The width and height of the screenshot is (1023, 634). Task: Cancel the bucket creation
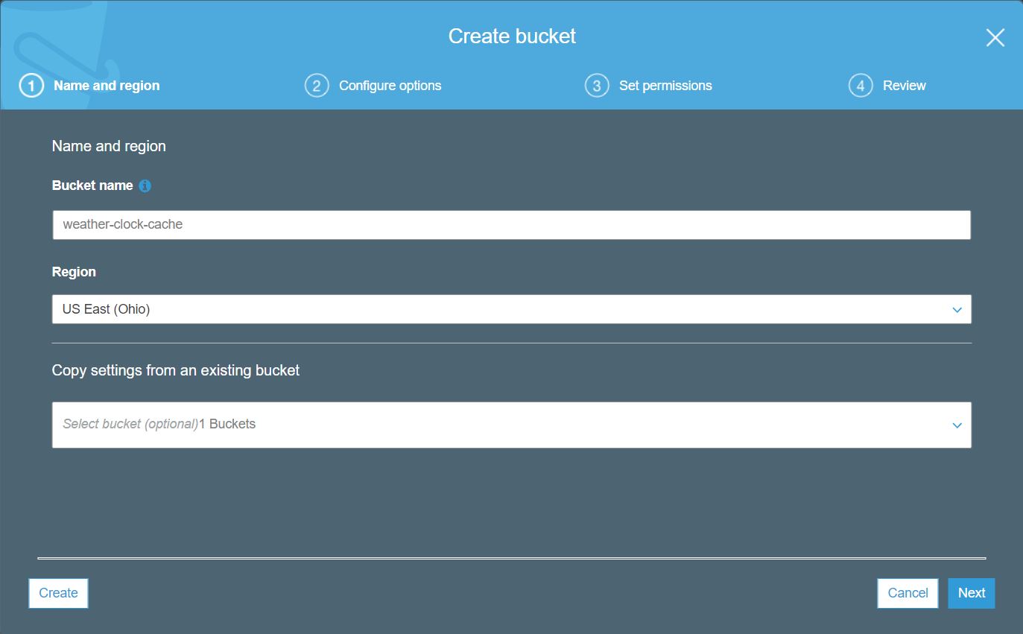[908, 593]
